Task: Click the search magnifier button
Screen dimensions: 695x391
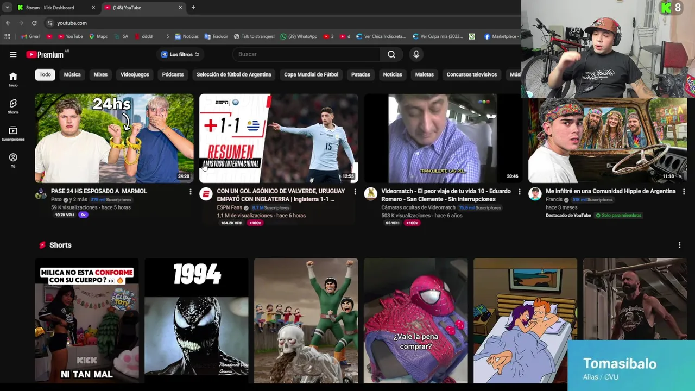Action: pyautogui.click(x=391, y=54)
